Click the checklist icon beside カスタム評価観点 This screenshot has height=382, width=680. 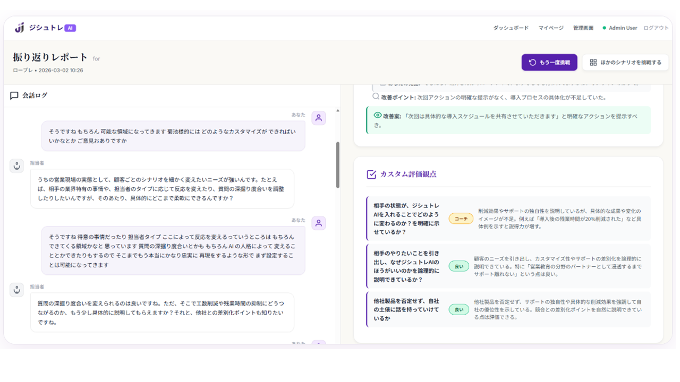click(x=371, y=174)
